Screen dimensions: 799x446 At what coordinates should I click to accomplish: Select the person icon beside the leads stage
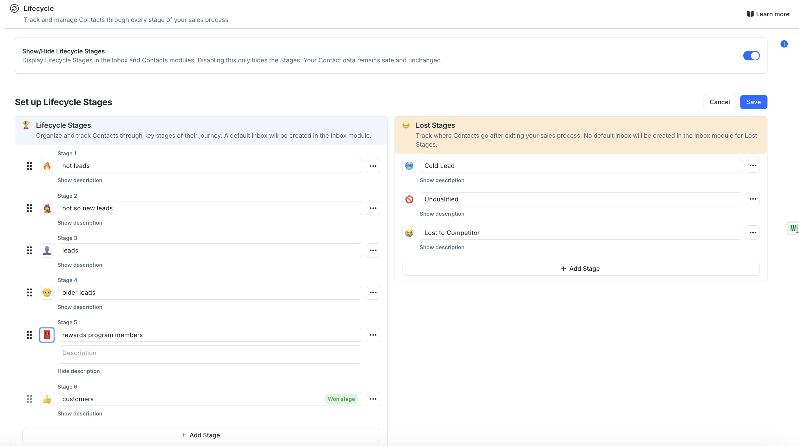coord(47,250)
